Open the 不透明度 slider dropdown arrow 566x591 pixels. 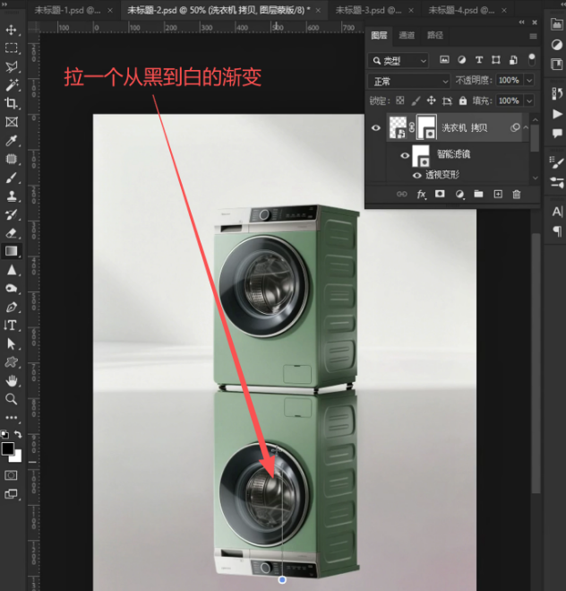pos(529,81)
